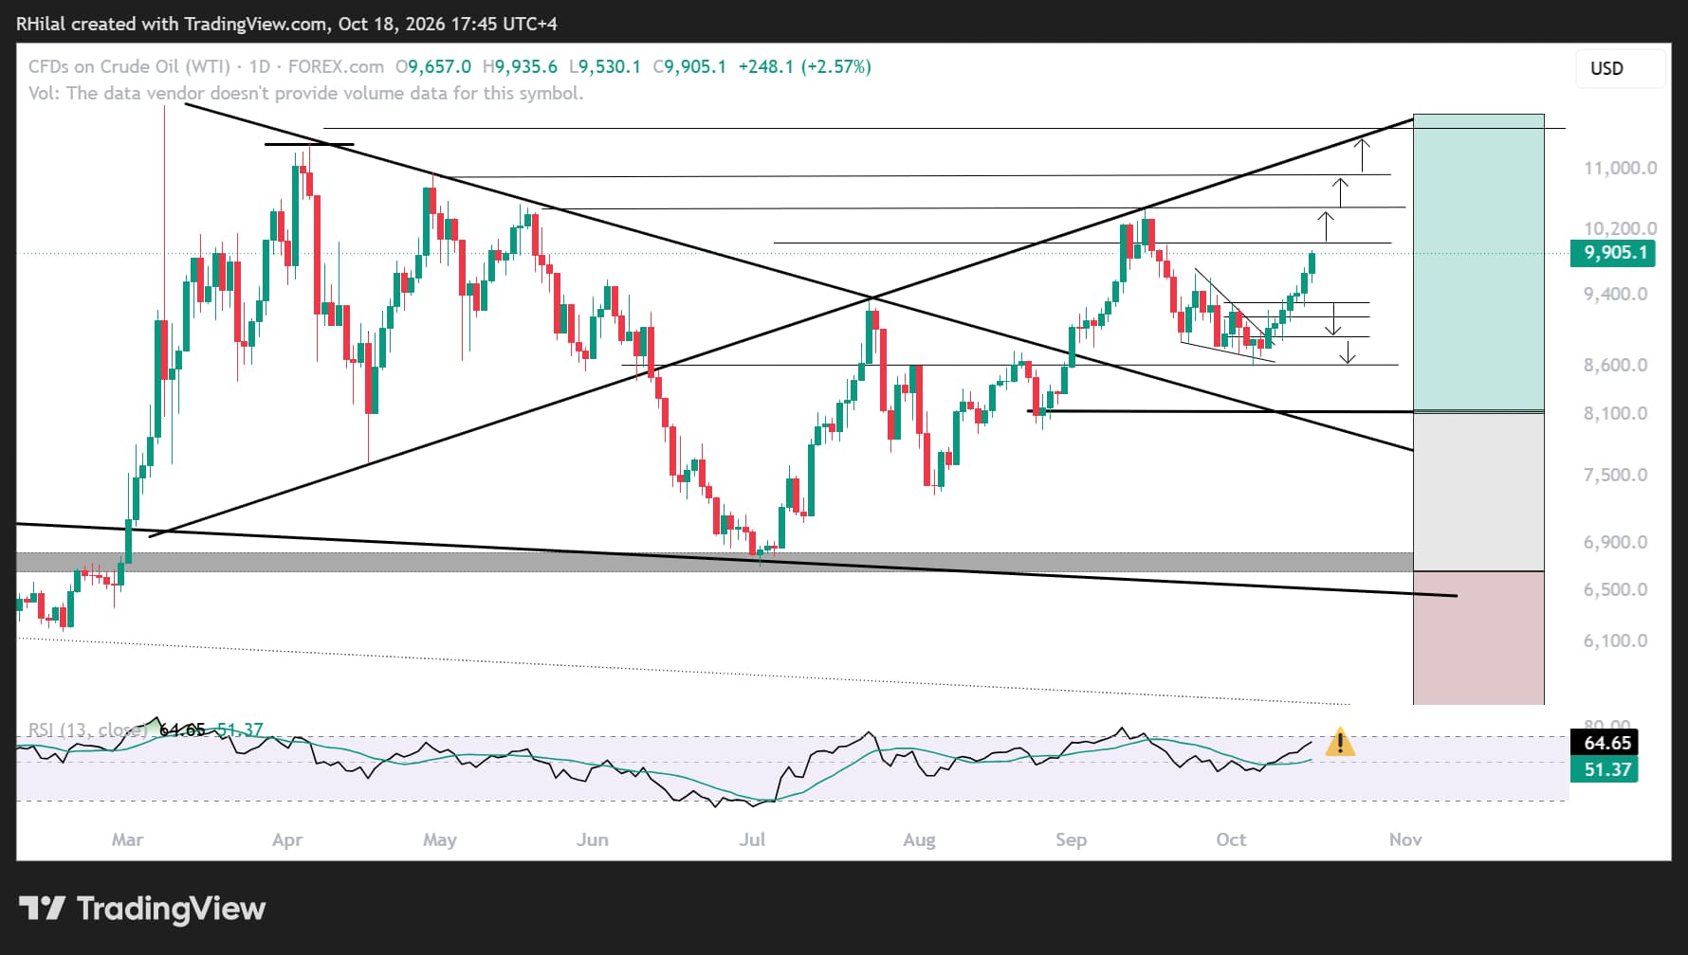Click the 1D timeframe label

click(x=259, y=66)
